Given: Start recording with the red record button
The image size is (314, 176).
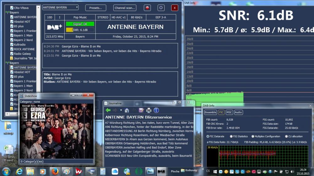Looking at the screenshot, I should (x=147, y=8).
